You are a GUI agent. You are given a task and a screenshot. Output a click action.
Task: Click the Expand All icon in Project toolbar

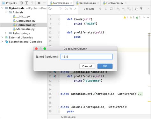(27, 3)
